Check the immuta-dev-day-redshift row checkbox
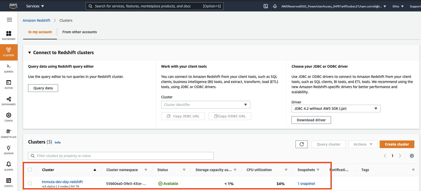421x191 pixels. tap(30, 183)
